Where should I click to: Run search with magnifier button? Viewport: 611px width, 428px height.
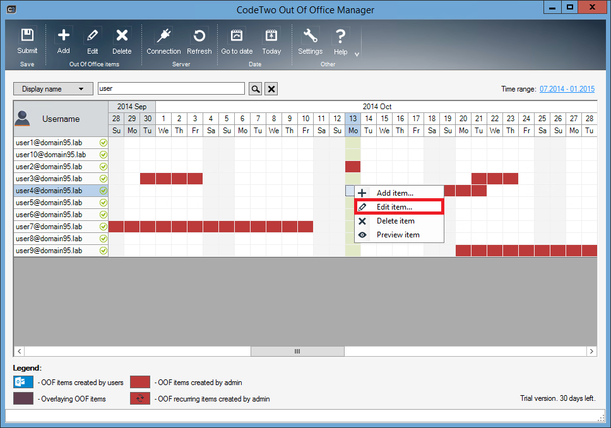pyautogui.click(x=255, y=89)
